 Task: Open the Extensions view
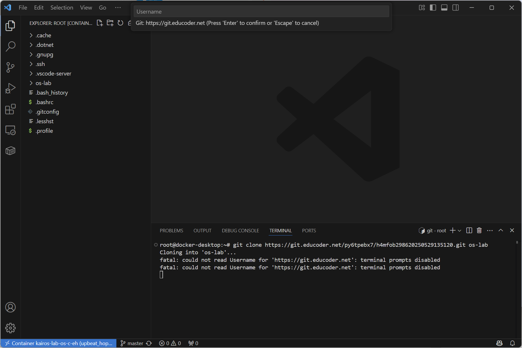(x=10, y=109)
